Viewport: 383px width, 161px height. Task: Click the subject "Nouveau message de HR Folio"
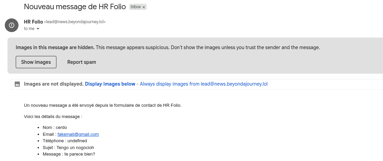click(x=75, y=6)
